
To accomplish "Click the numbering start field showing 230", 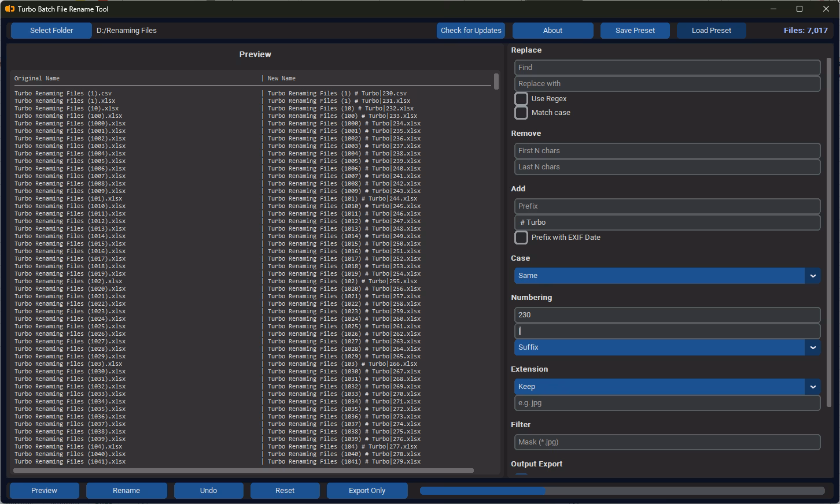I will (667, 315).
